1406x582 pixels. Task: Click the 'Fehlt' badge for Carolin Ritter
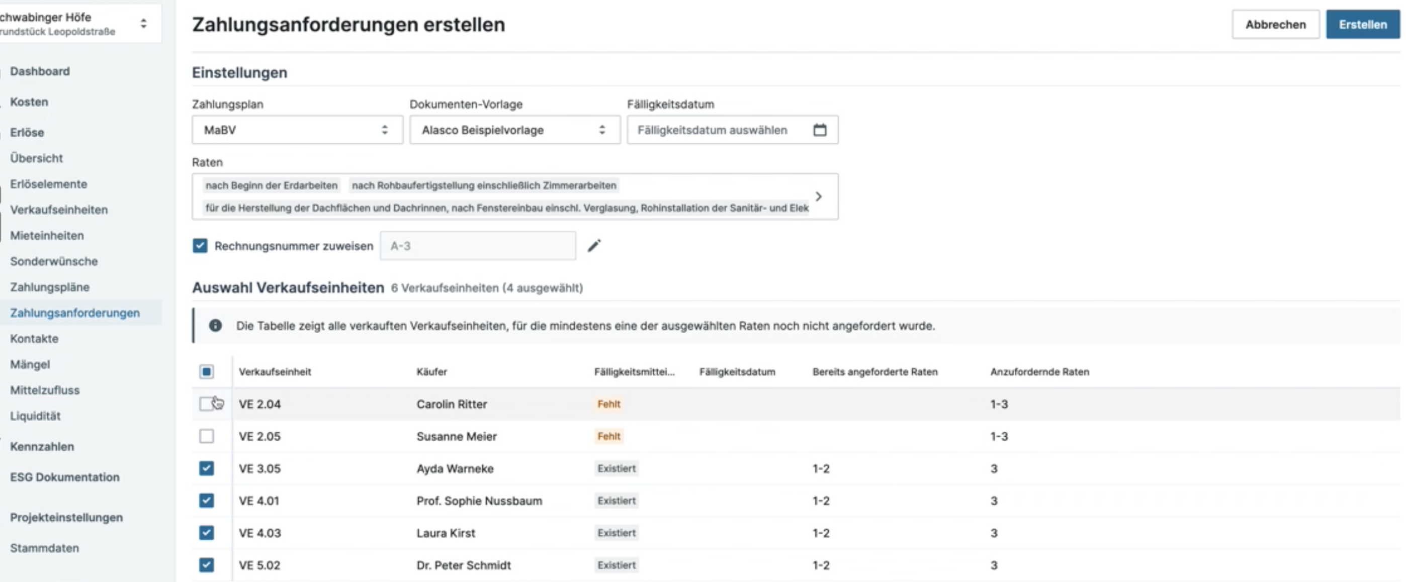point(608,404)
